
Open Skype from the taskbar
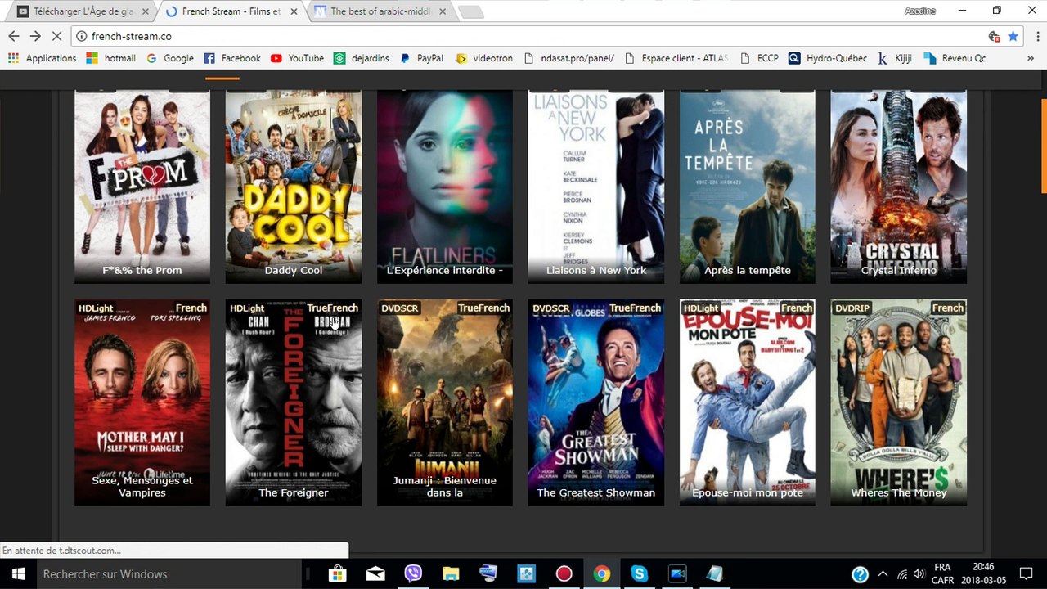639,573
